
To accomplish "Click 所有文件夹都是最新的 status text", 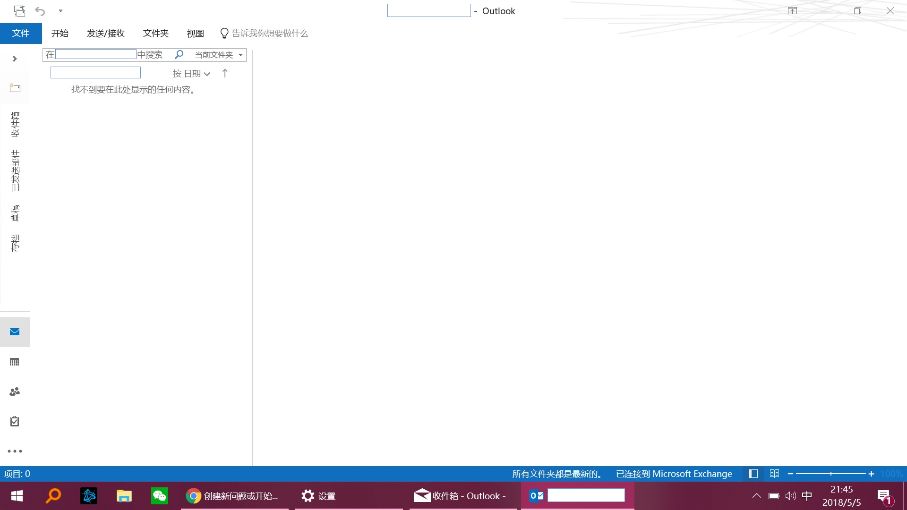I will (557, 474).
